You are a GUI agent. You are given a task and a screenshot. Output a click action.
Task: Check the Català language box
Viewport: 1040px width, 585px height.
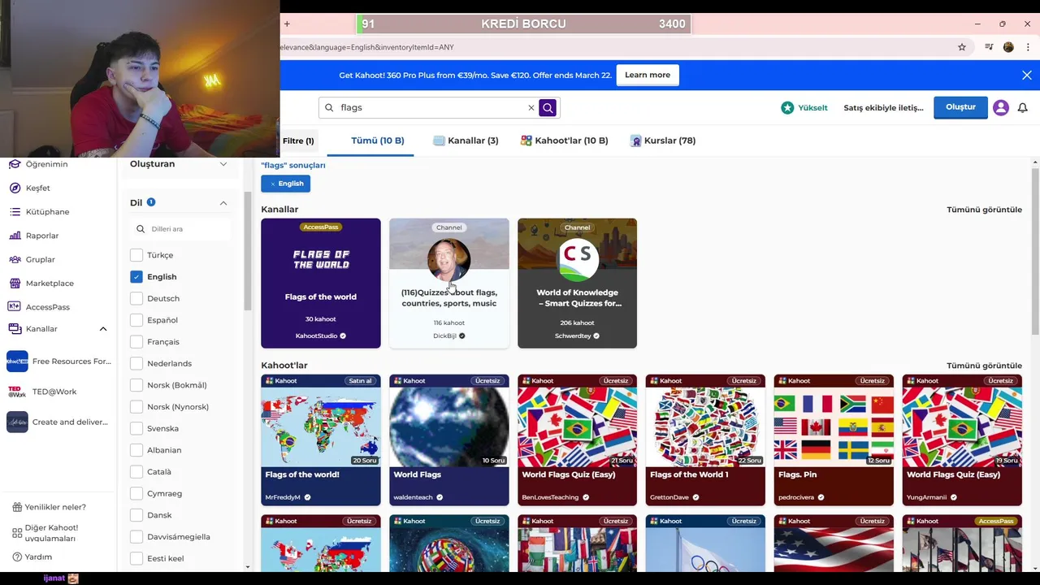[x=136, y=472]
